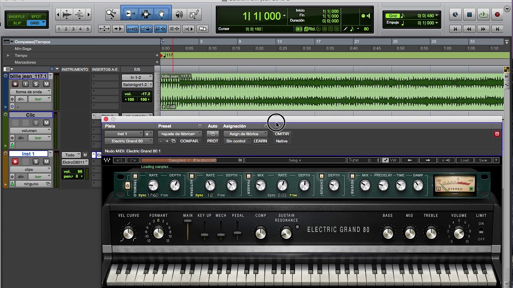Click Return to Zero transport button
Image resolution: width=513 pixels, height=288 pixels.
[456, 29]
